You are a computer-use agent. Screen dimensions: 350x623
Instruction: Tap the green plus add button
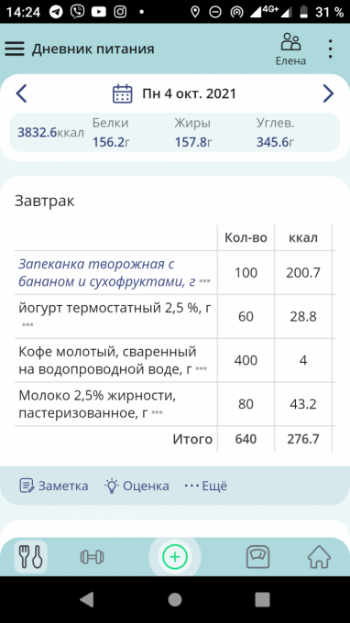(x=175, y=557)
